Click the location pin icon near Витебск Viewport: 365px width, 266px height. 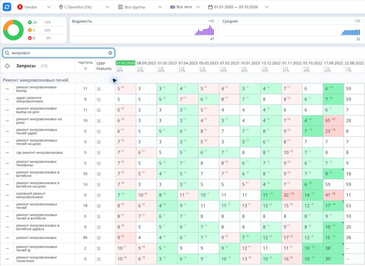pos(61,7)
